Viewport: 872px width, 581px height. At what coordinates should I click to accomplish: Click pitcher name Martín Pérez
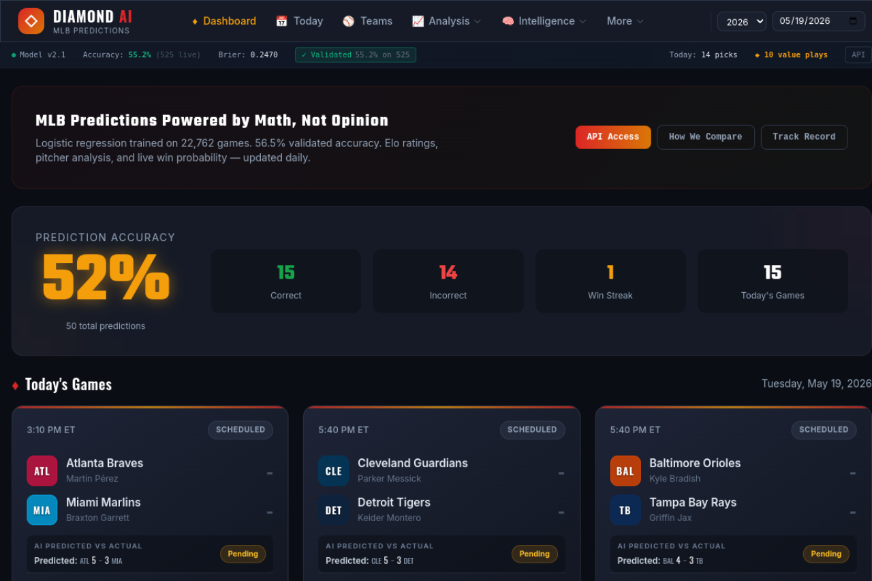[x=92, y=479]
